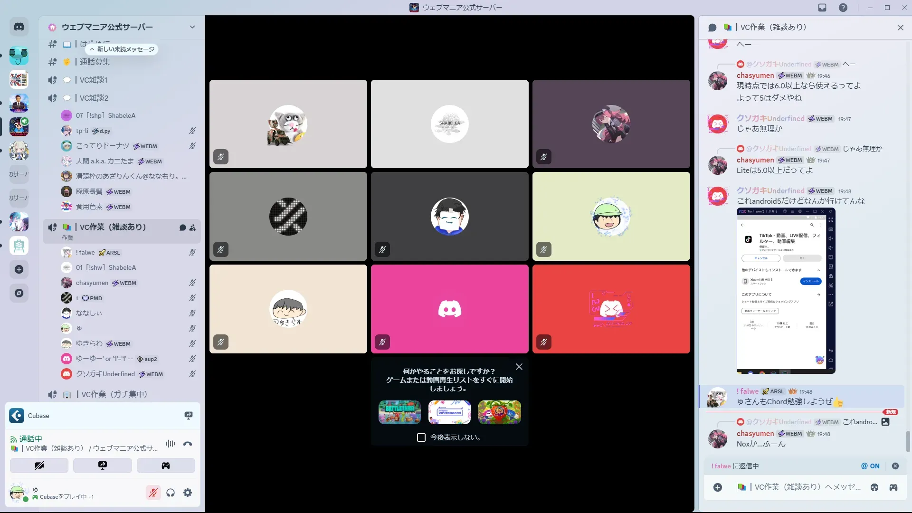This screenshot has height=513, width=912.
Task: Select the VC雑談1 voice channel
Action: pos(94,80)
